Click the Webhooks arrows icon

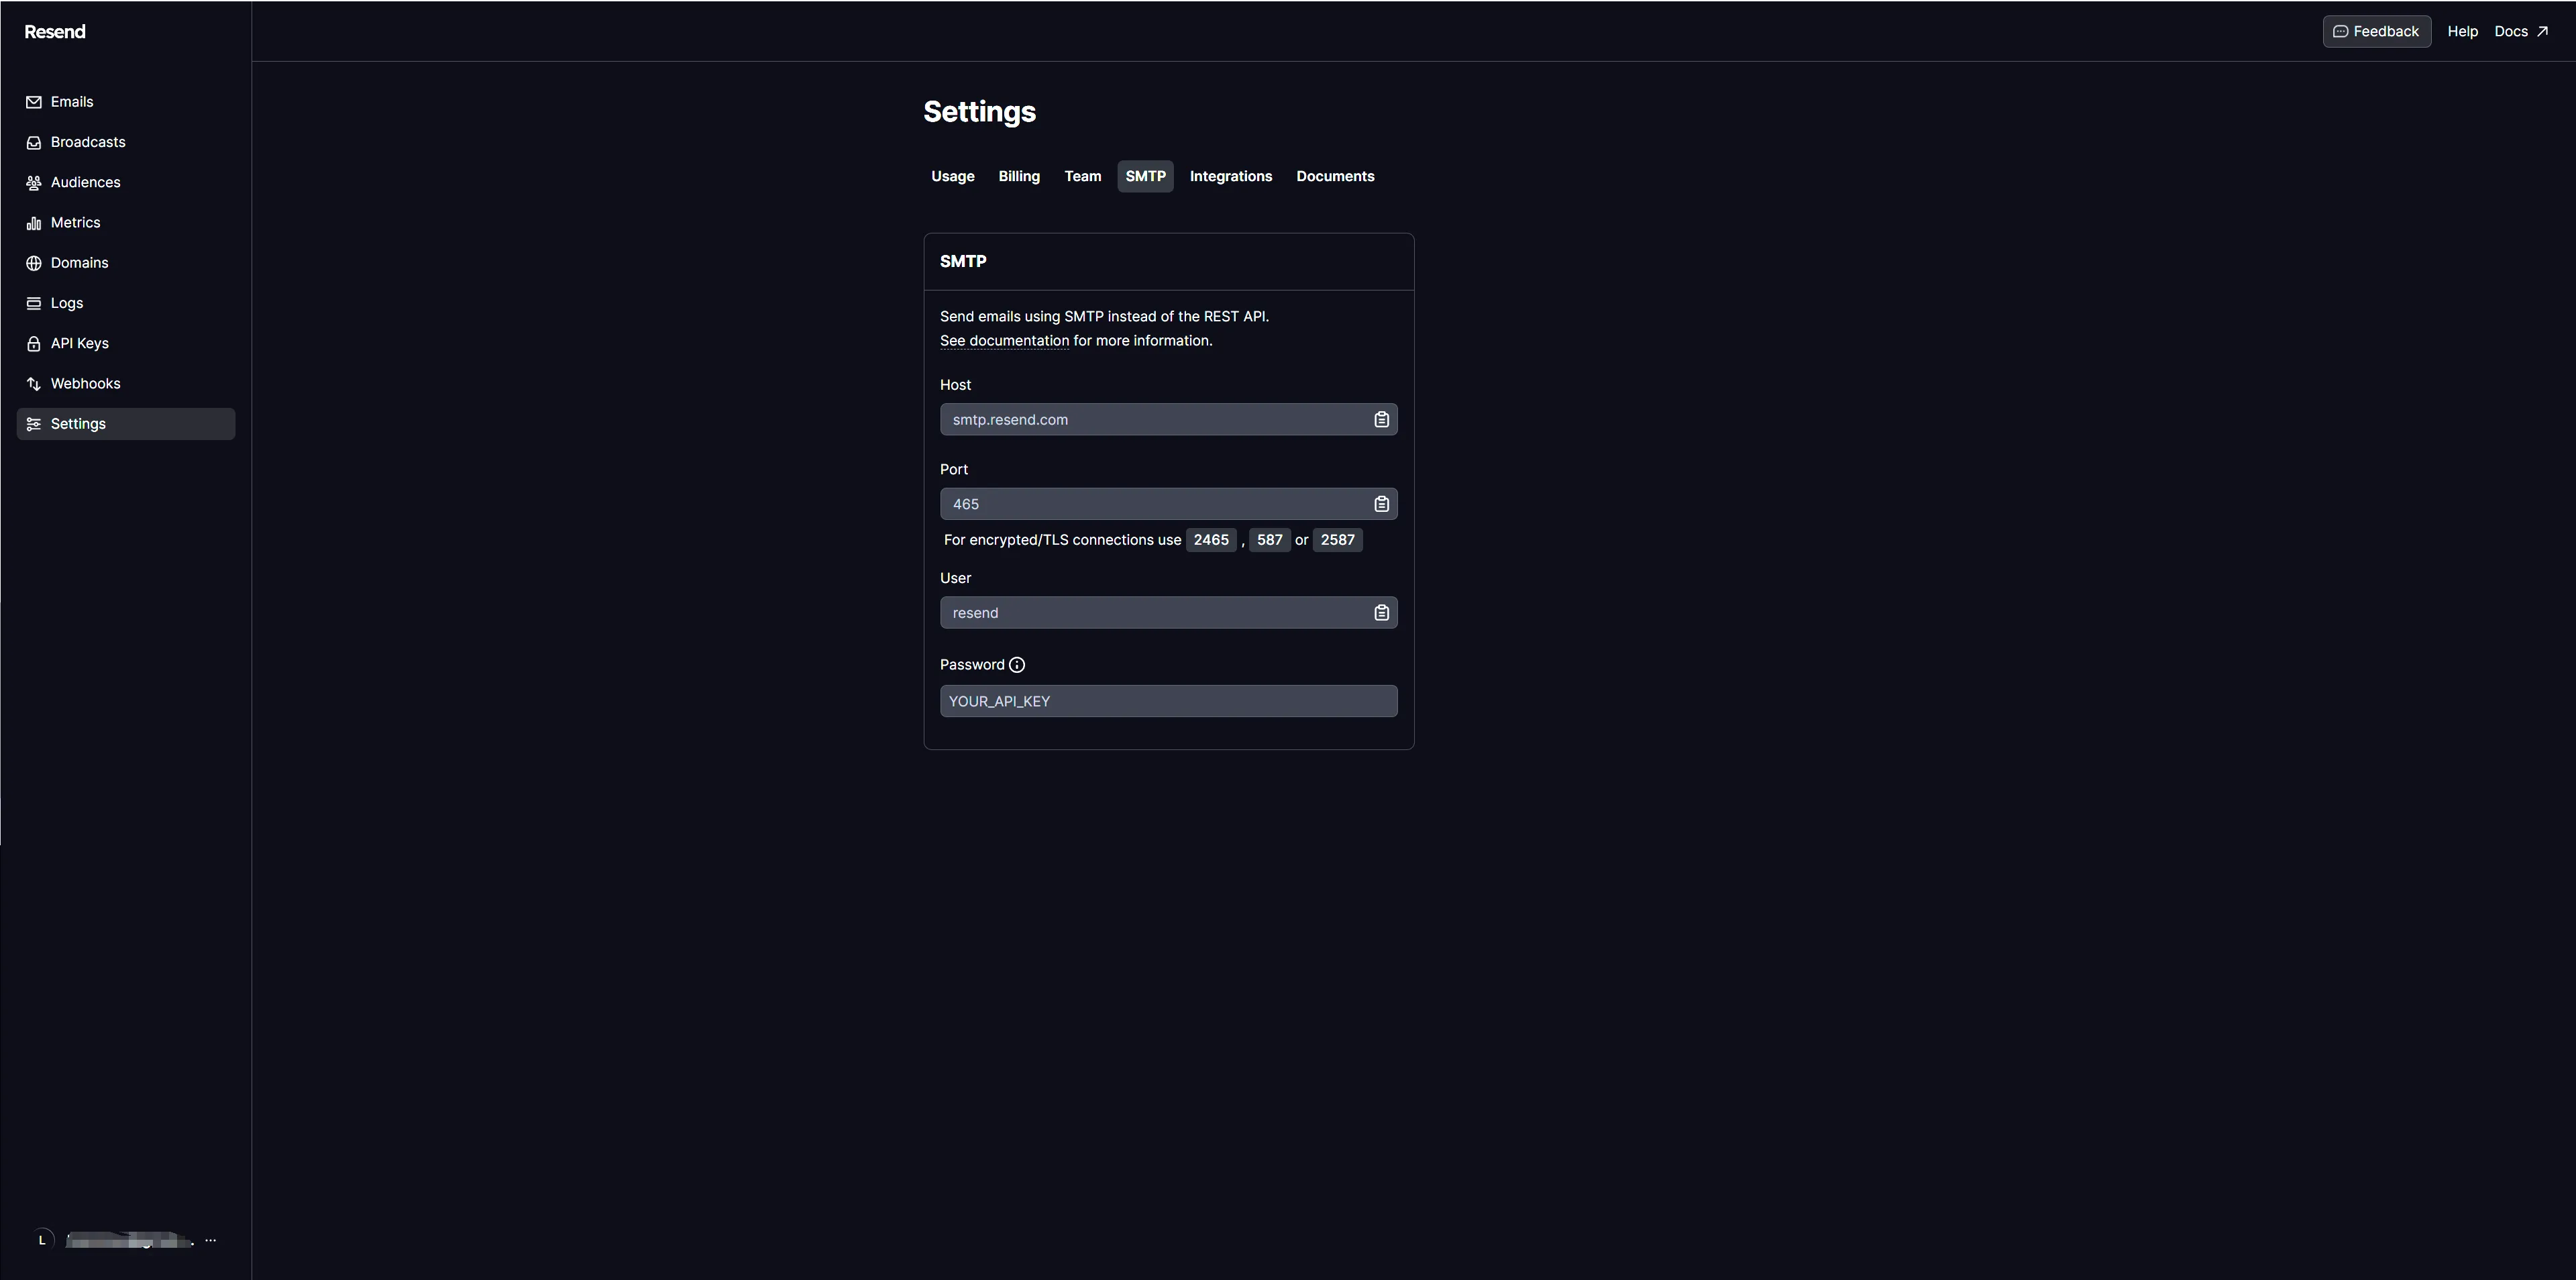coord(34,384)
